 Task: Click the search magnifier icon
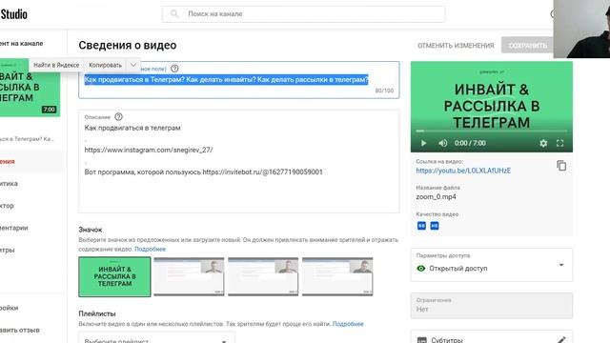click(x=174, y=14)
